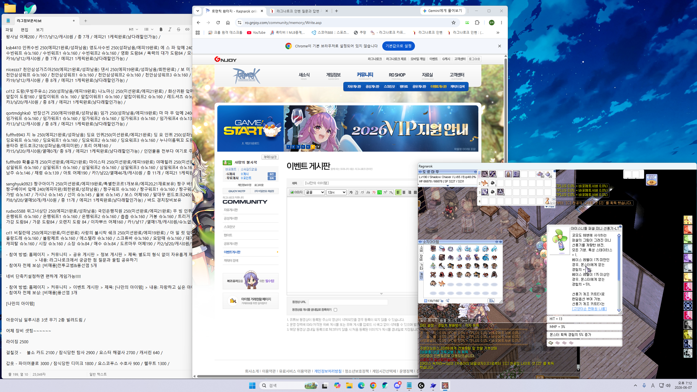Open the inventory item search magnifier icon
697x392 pixels.
tap(447, 301)
